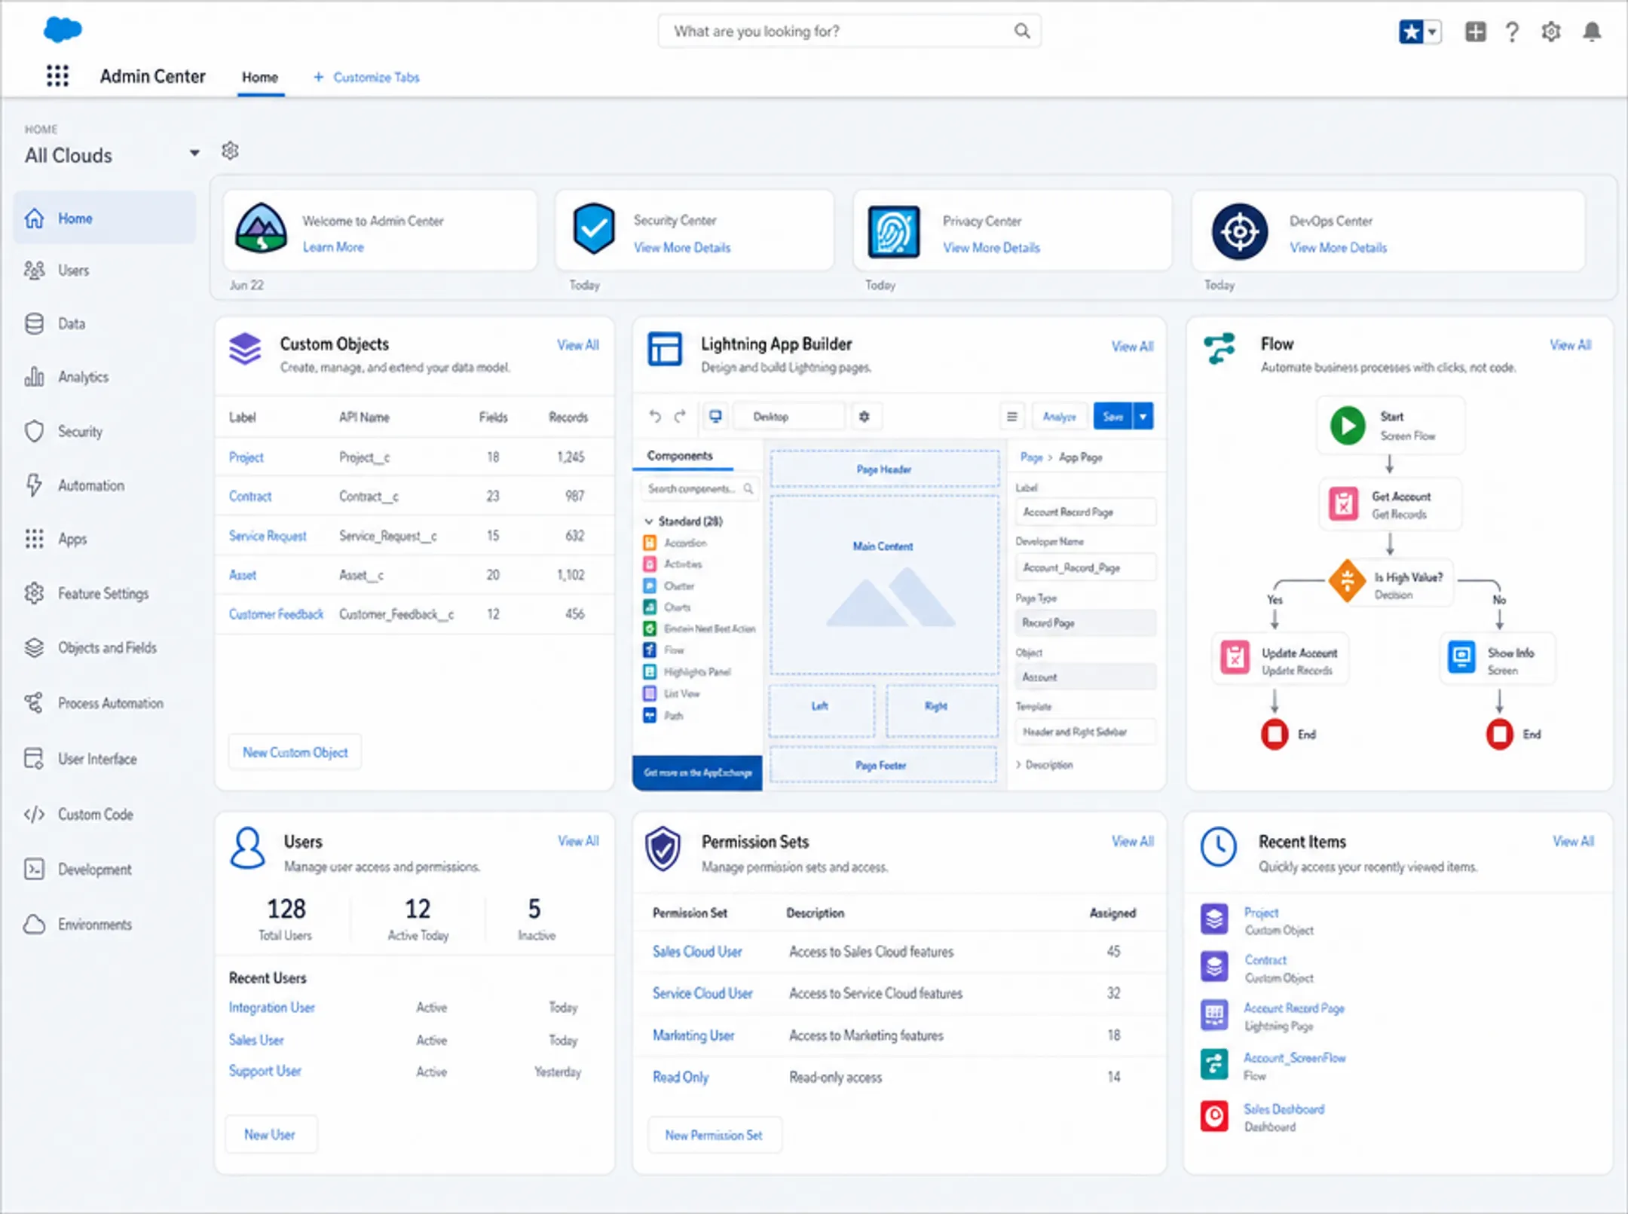
Task: Click the Salesforce cloud logo
Action: click(x=63, y=30)
